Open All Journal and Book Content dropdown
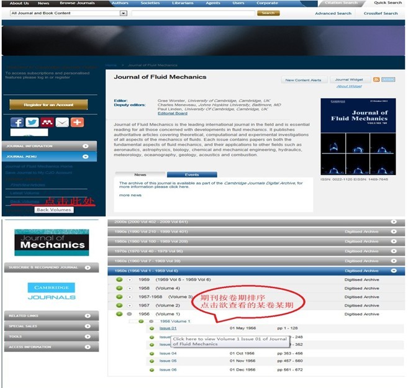This screenshot has width=408, height=388. point(124,13)
